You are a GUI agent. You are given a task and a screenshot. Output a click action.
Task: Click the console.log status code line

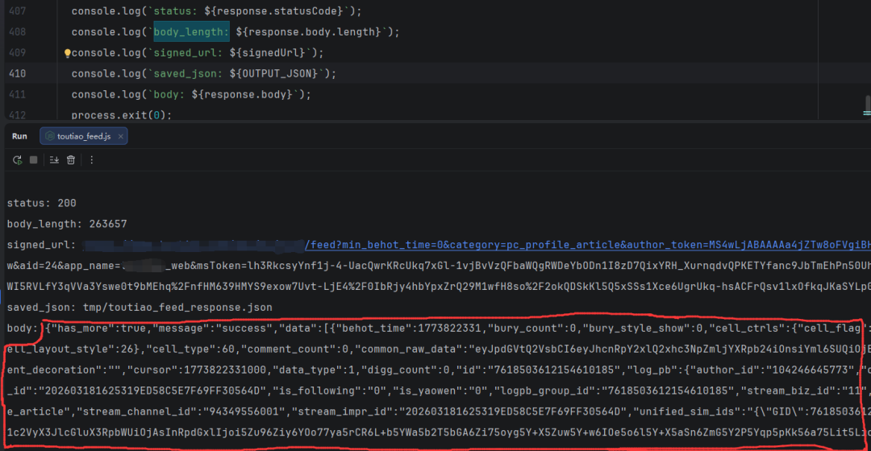click(x=217, y=11)
